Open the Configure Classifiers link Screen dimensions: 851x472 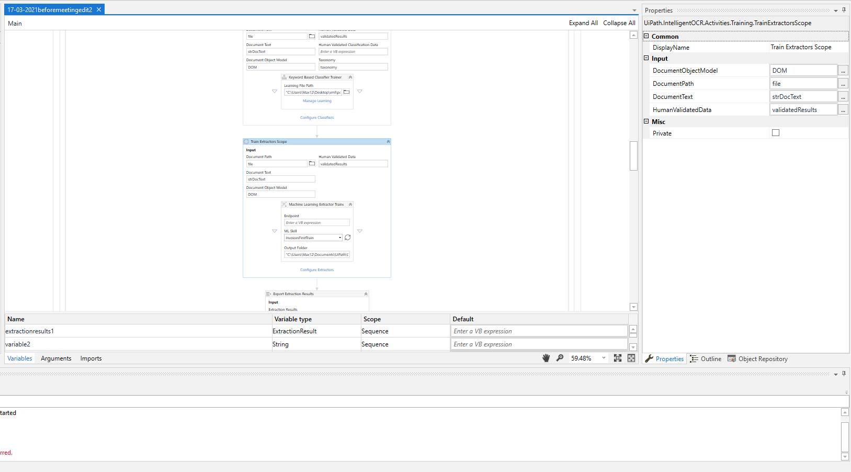[317, 118]
